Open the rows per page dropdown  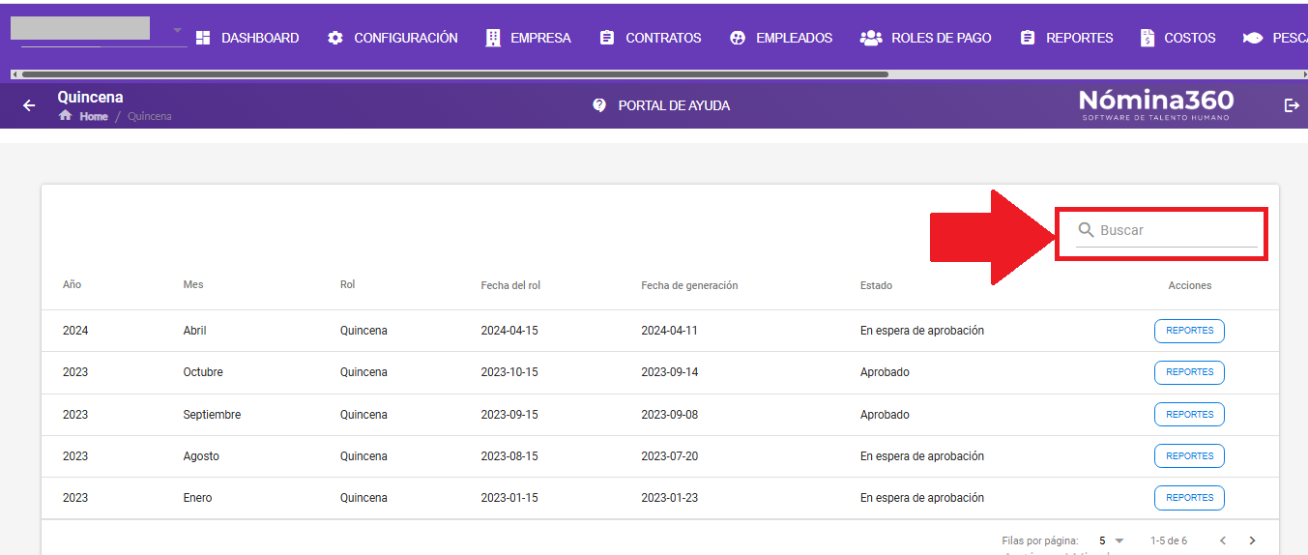(1112, 540)
